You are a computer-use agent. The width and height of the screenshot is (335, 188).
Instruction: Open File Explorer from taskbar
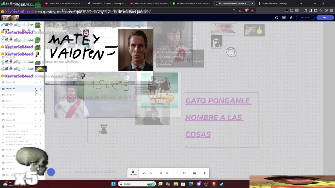(176, 184)
